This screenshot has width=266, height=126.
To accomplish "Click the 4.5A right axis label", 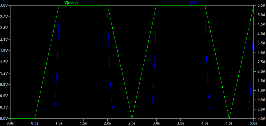I will (x=261, y=24).
